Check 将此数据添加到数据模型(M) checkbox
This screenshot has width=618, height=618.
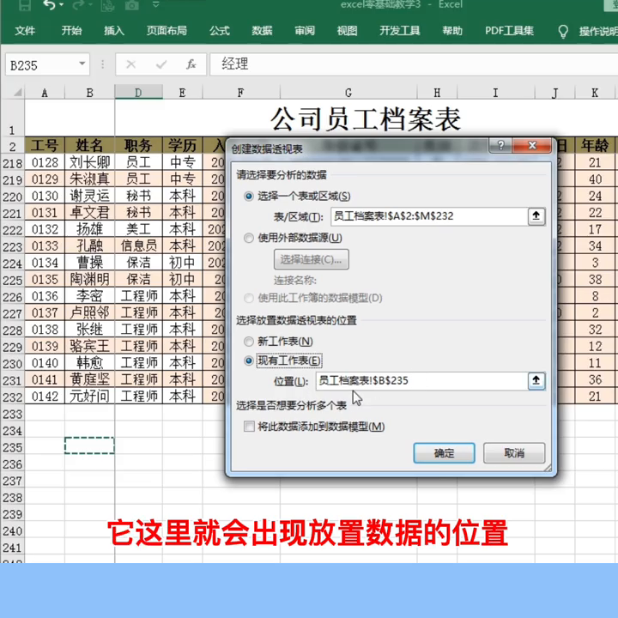click(249, 426)
